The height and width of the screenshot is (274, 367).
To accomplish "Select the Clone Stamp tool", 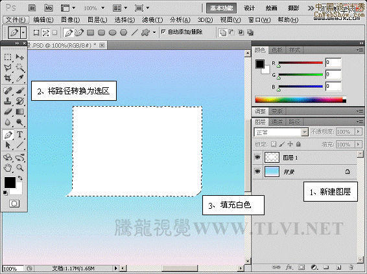I will click(x=8, y=101).
